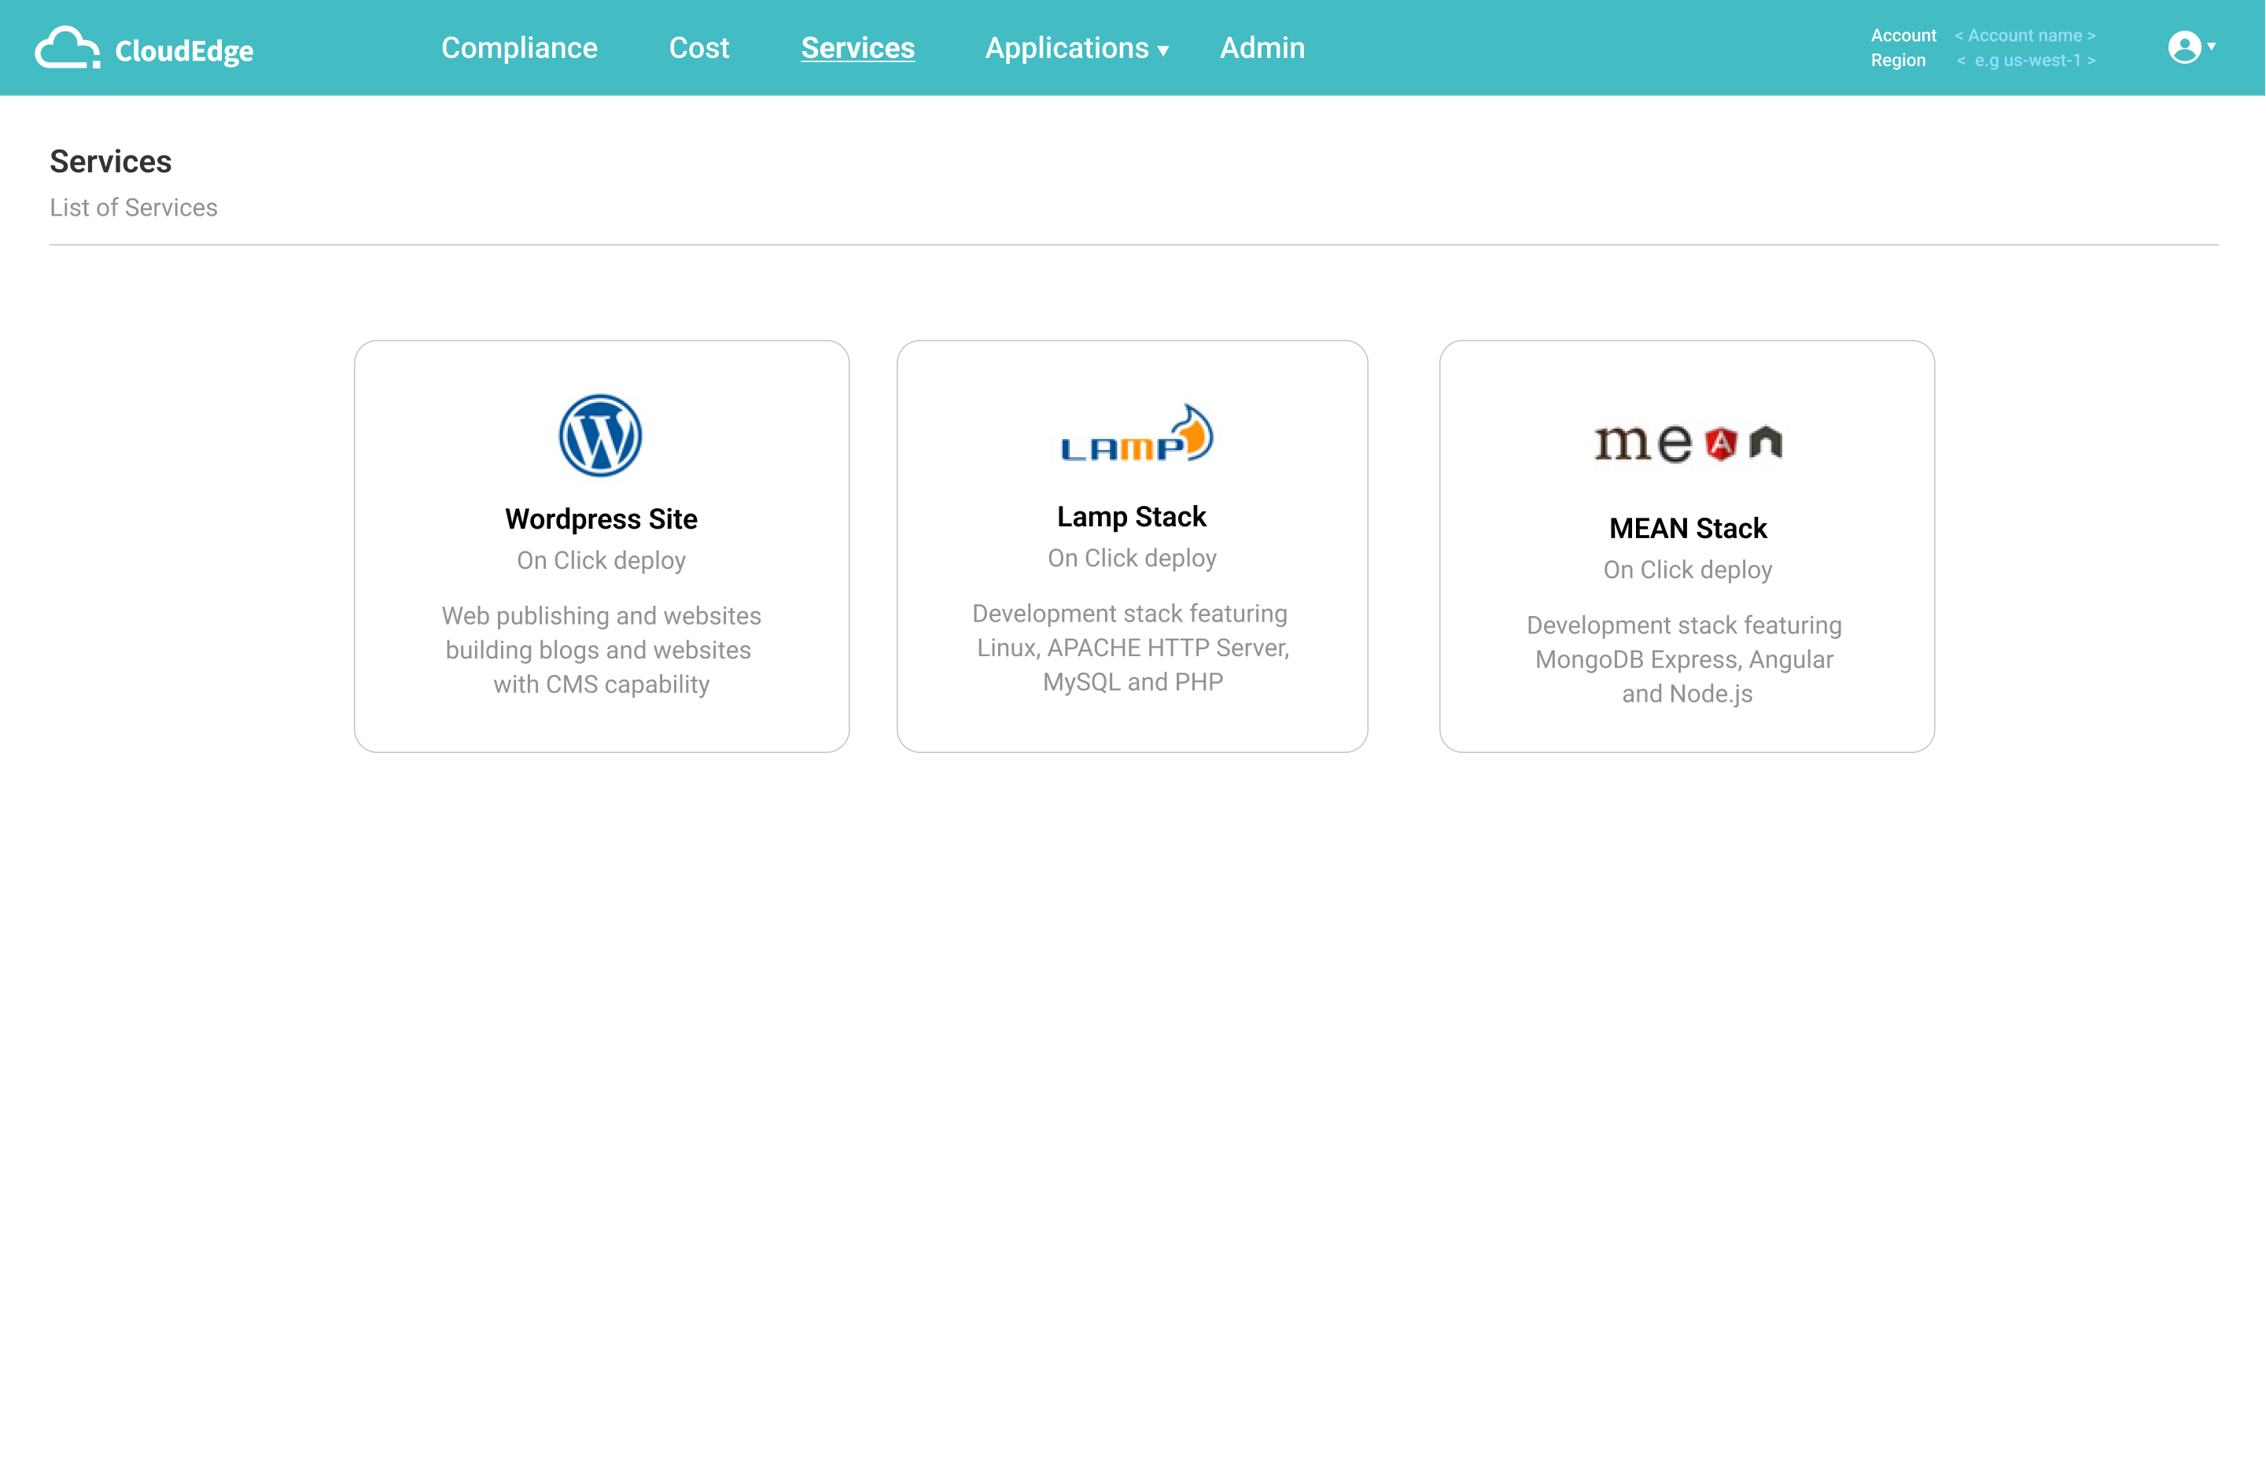Click the Services page heading

pos(110,161)
